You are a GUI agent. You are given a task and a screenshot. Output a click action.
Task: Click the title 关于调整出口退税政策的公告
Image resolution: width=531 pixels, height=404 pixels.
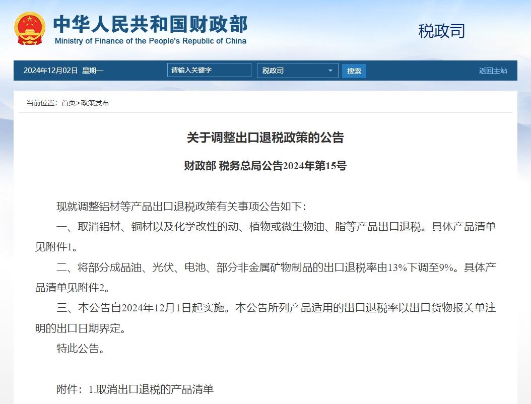point(265,138)
